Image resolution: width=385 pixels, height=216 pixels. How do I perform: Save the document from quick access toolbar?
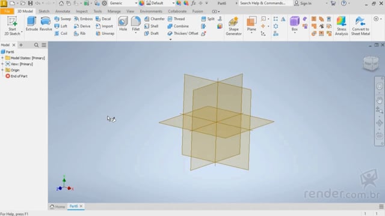(30, 3)
